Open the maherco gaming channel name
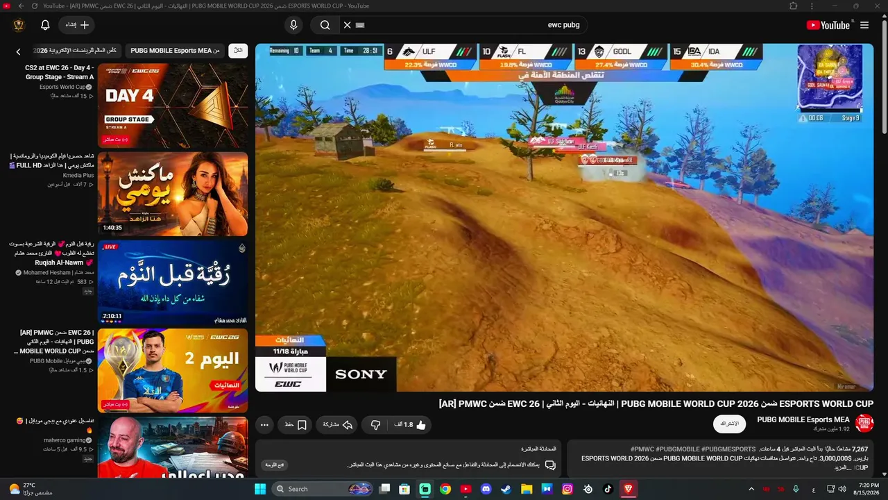The width and height of the screenshot is (888, 500). 65,440
